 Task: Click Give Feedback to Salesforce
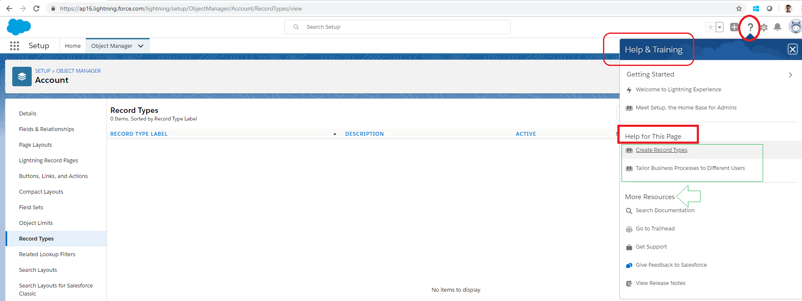click(x=671, y=265)
